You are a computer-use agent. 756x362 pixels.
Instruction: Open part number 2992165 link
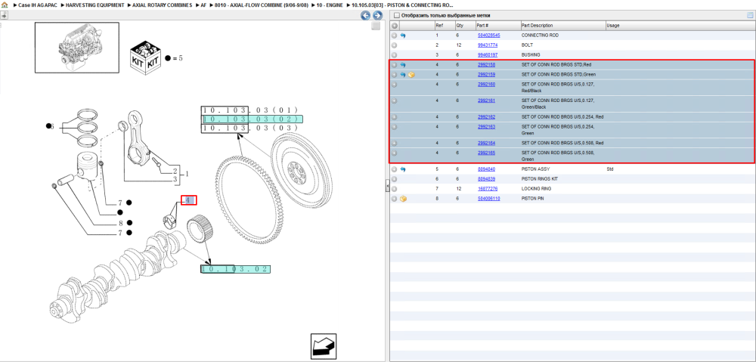click(x=486, y=153)
